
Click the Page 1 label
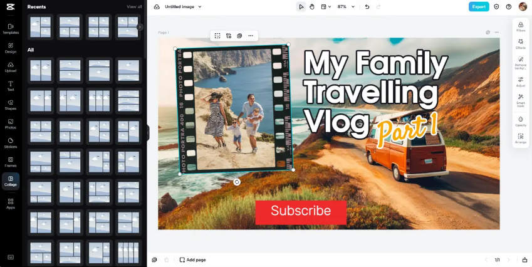[164, 33]
